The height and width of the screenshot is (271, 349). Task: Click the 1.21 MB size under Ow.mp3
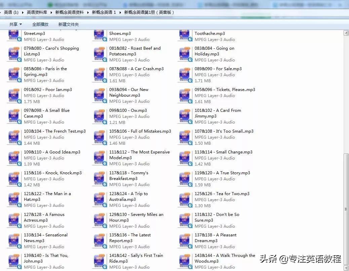[117, 123]
